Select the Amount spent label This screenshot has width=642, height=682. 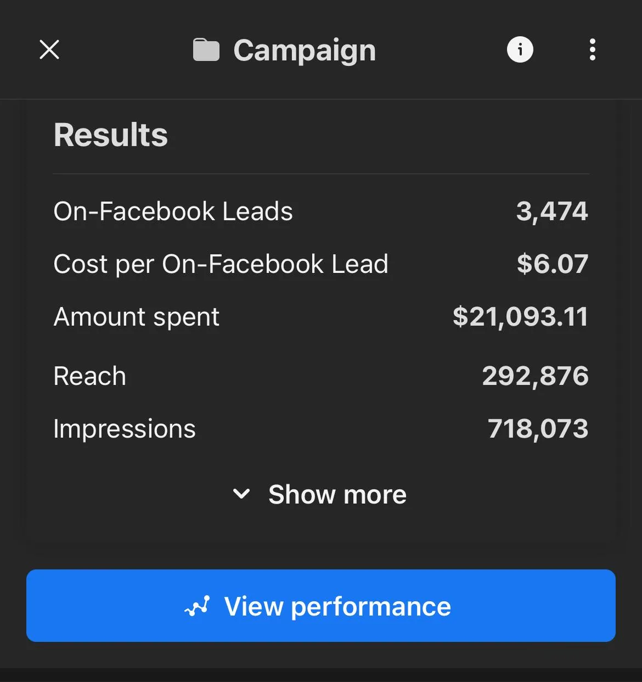coord(137,317)
